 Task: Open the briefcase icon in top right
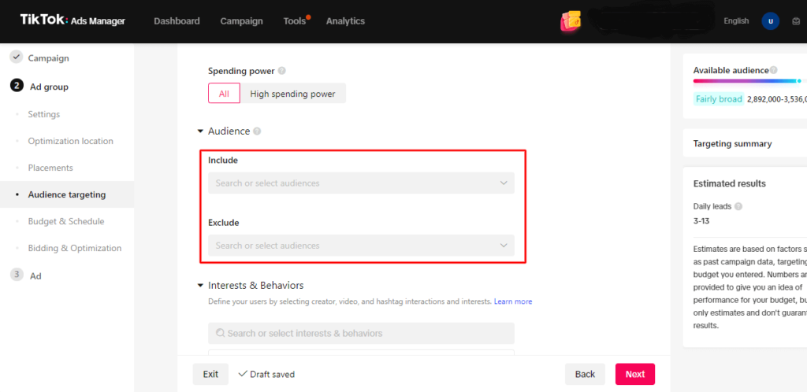[795, 21]
